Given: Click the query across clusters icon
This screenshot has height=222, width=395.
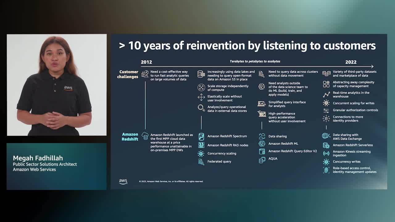Looking at the screenshot, I should click(262, 74).
